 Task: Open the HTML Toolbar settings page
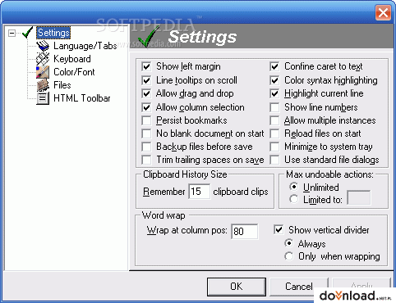[82, 98]
